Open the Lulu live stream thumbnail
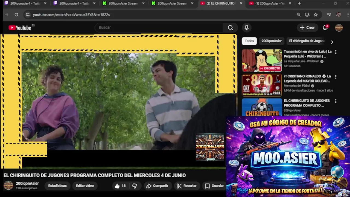Screen dimensions: 350x197 (262, 60)
